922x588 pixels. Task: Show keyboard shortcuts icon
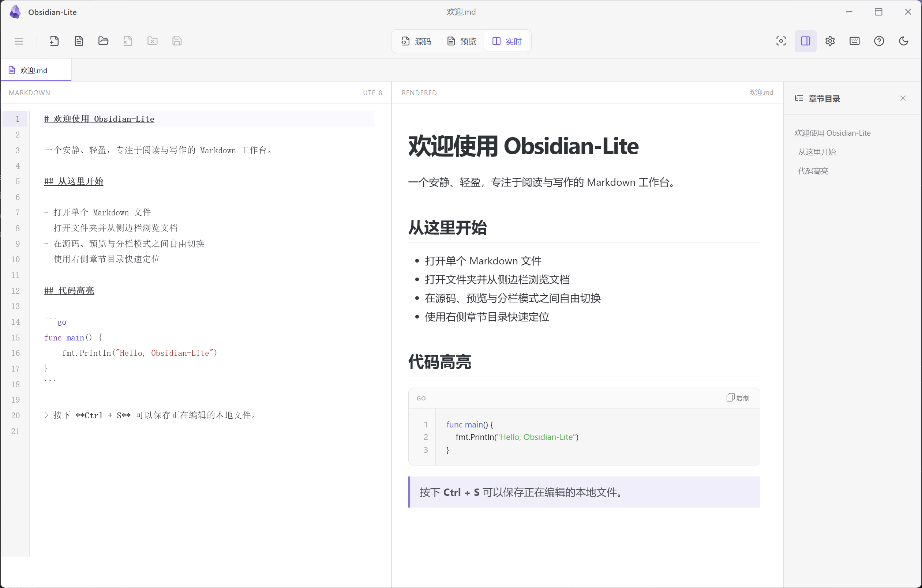click(855, 41)
